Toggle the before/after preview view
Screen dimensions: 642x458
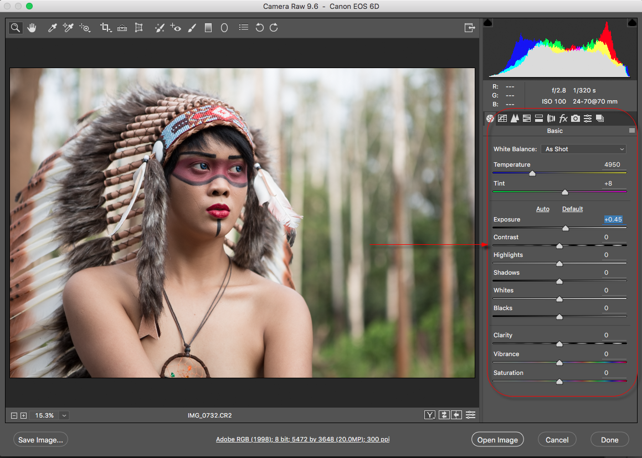click(430, 415)
